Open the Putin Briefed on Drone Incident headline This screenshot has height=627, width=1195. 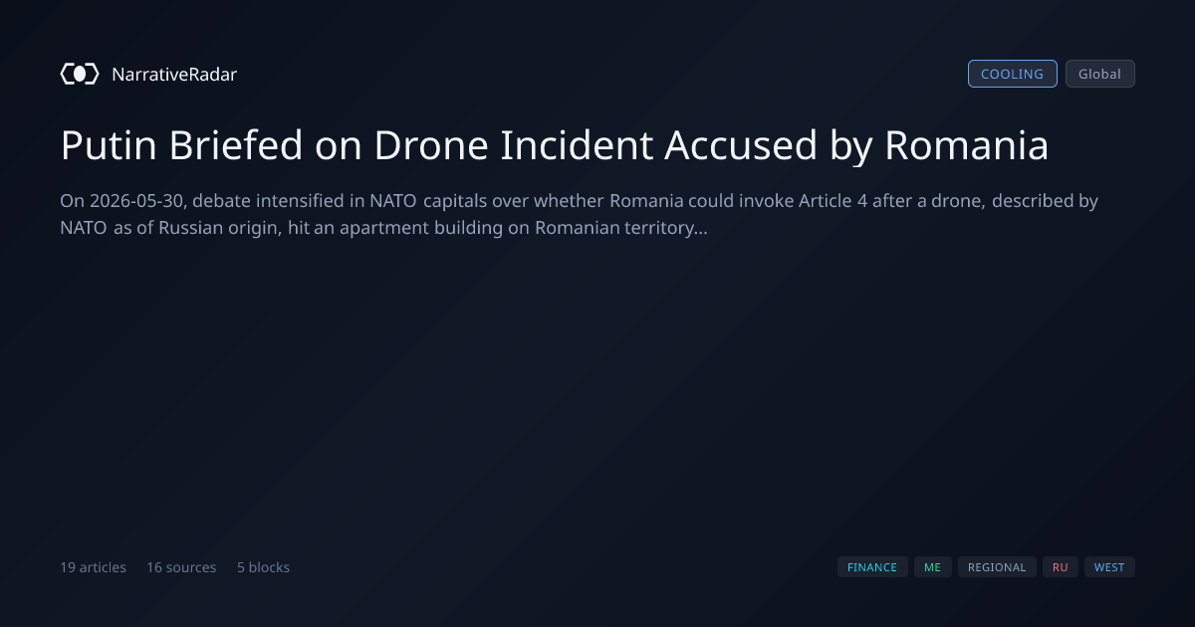point(555,146)
